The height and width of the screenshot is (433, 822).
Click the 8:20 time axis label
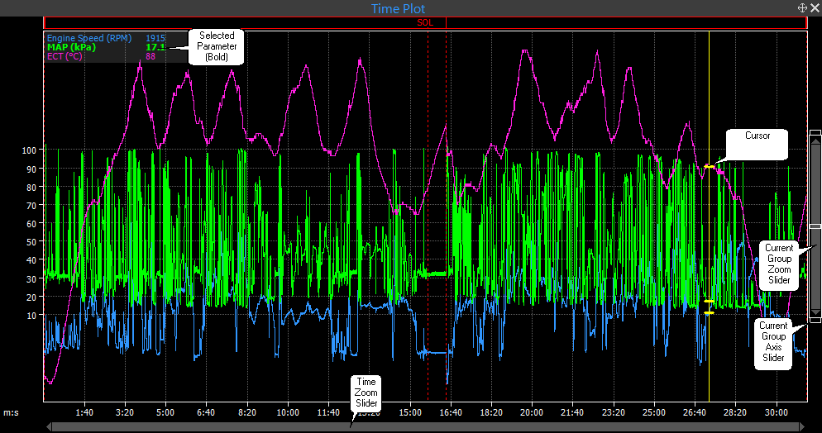pos(247,412)
